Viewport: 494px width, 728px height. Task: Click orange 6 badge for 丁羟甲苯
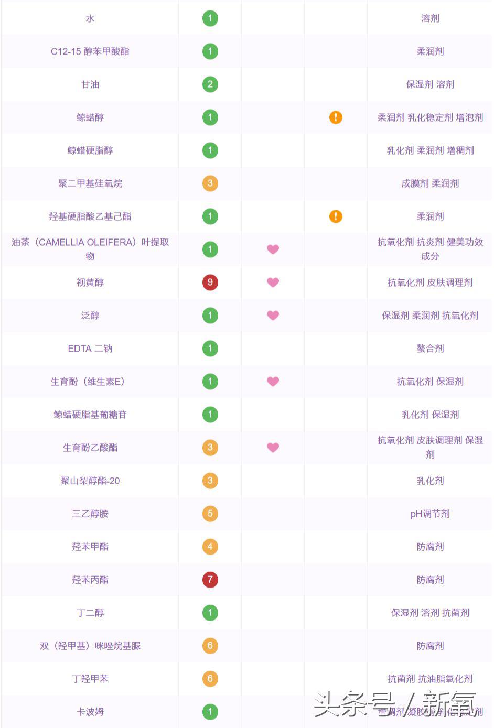210,679
